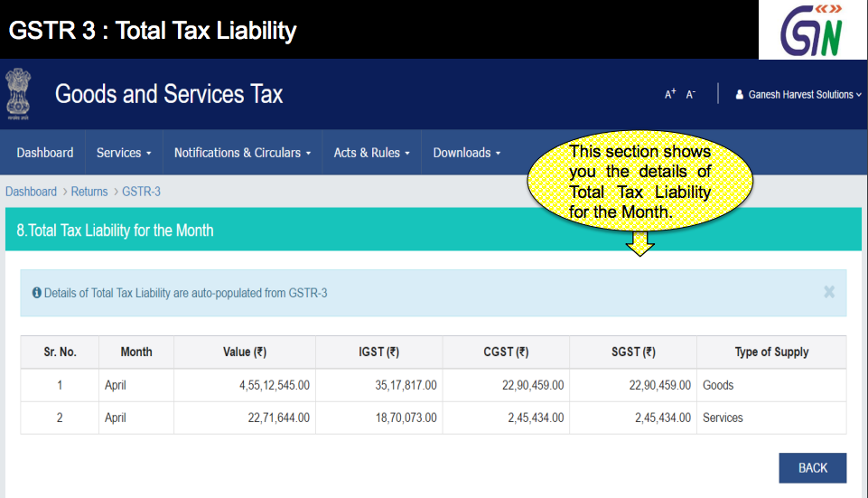Image resolution: width=868 pixels, height=498 pixels.
Task: Expand the Services menu
Action: point(124,153)
